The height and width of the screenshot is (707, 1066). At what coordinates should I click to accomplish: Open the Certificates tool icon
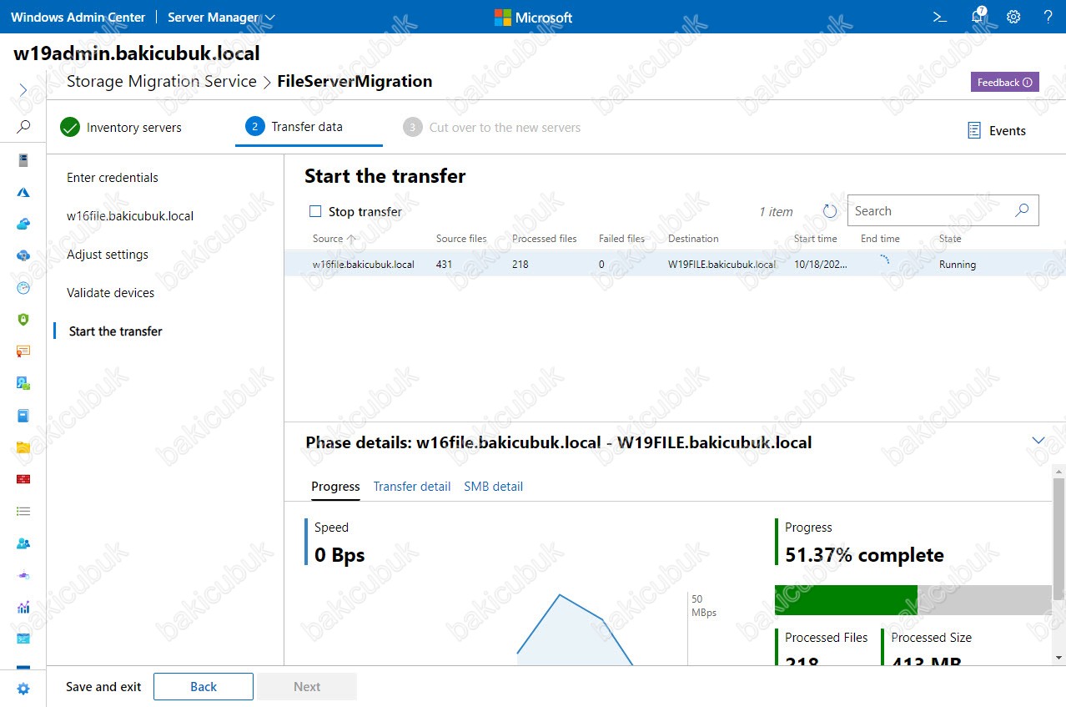click(23, 351)
